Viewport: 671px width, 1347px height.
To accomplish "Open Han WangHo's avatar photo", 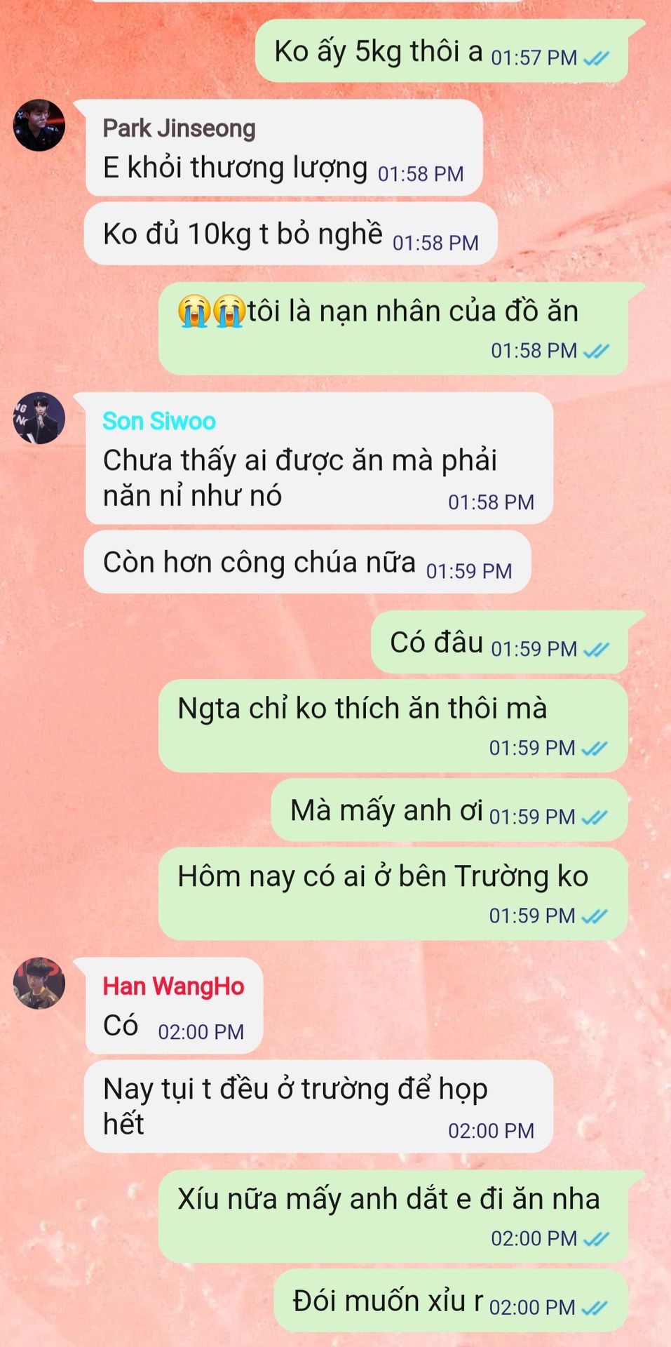I will [39, 984].
